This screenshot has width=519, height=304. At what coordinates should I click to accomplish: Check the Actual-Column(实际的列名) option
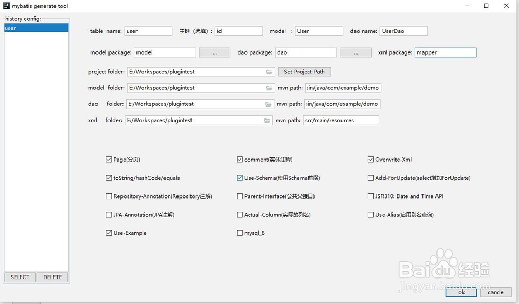coord(240,215)
